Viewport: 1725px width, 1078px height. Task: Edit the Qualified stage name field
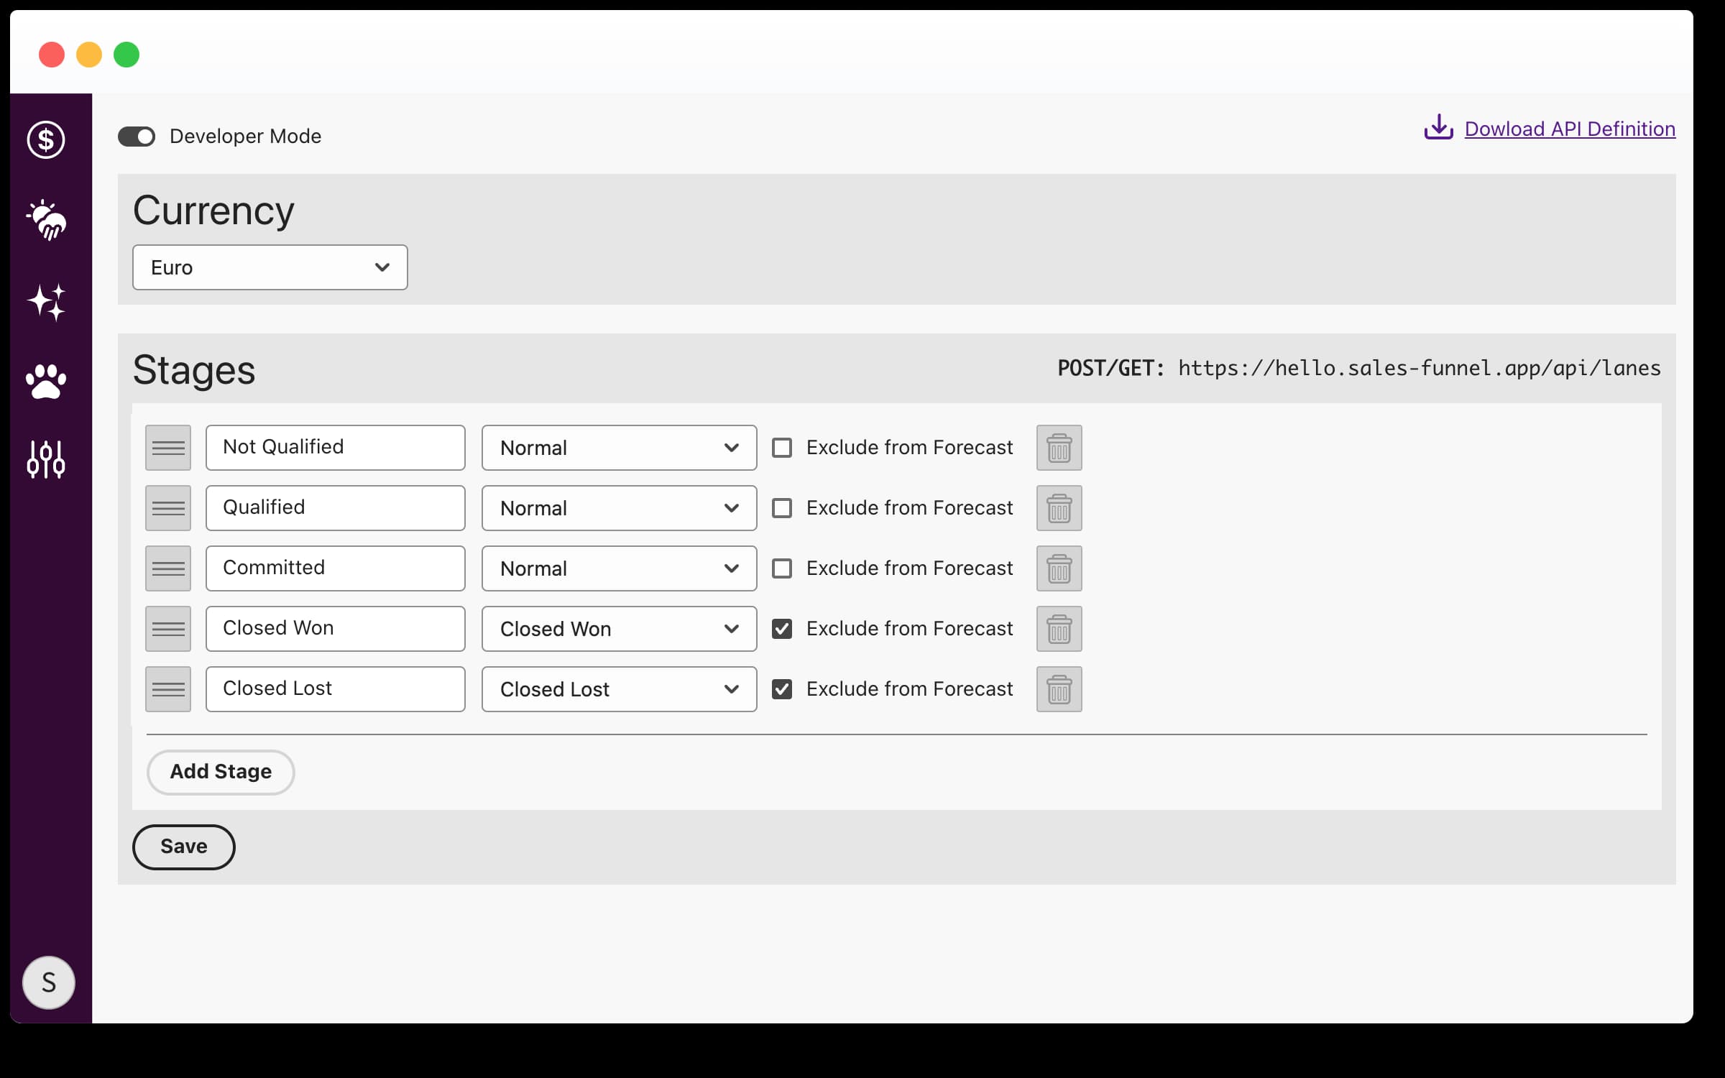[x=336, y=507]
